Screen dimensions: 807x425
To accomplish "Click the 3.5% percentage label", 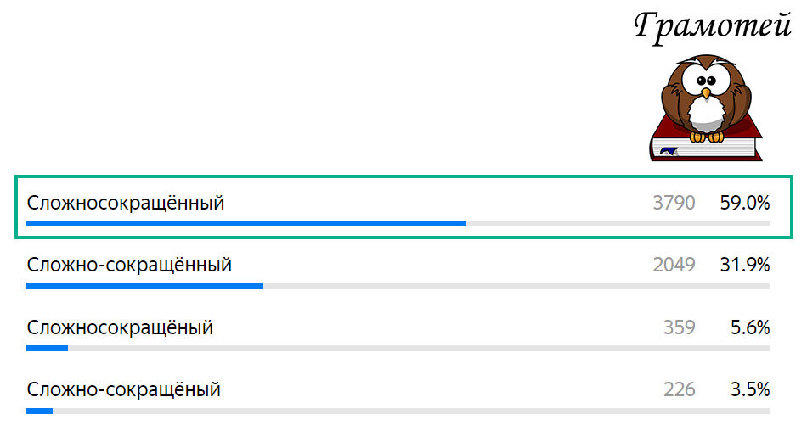I will click(x=750, y=390).
